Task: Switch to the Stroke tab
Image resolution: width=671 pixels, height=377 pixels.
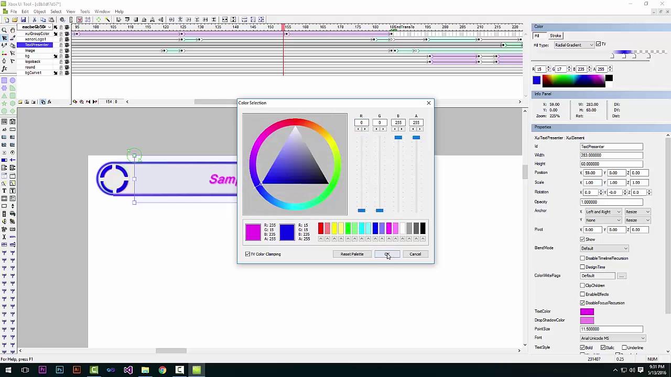Action: [556, 36]
